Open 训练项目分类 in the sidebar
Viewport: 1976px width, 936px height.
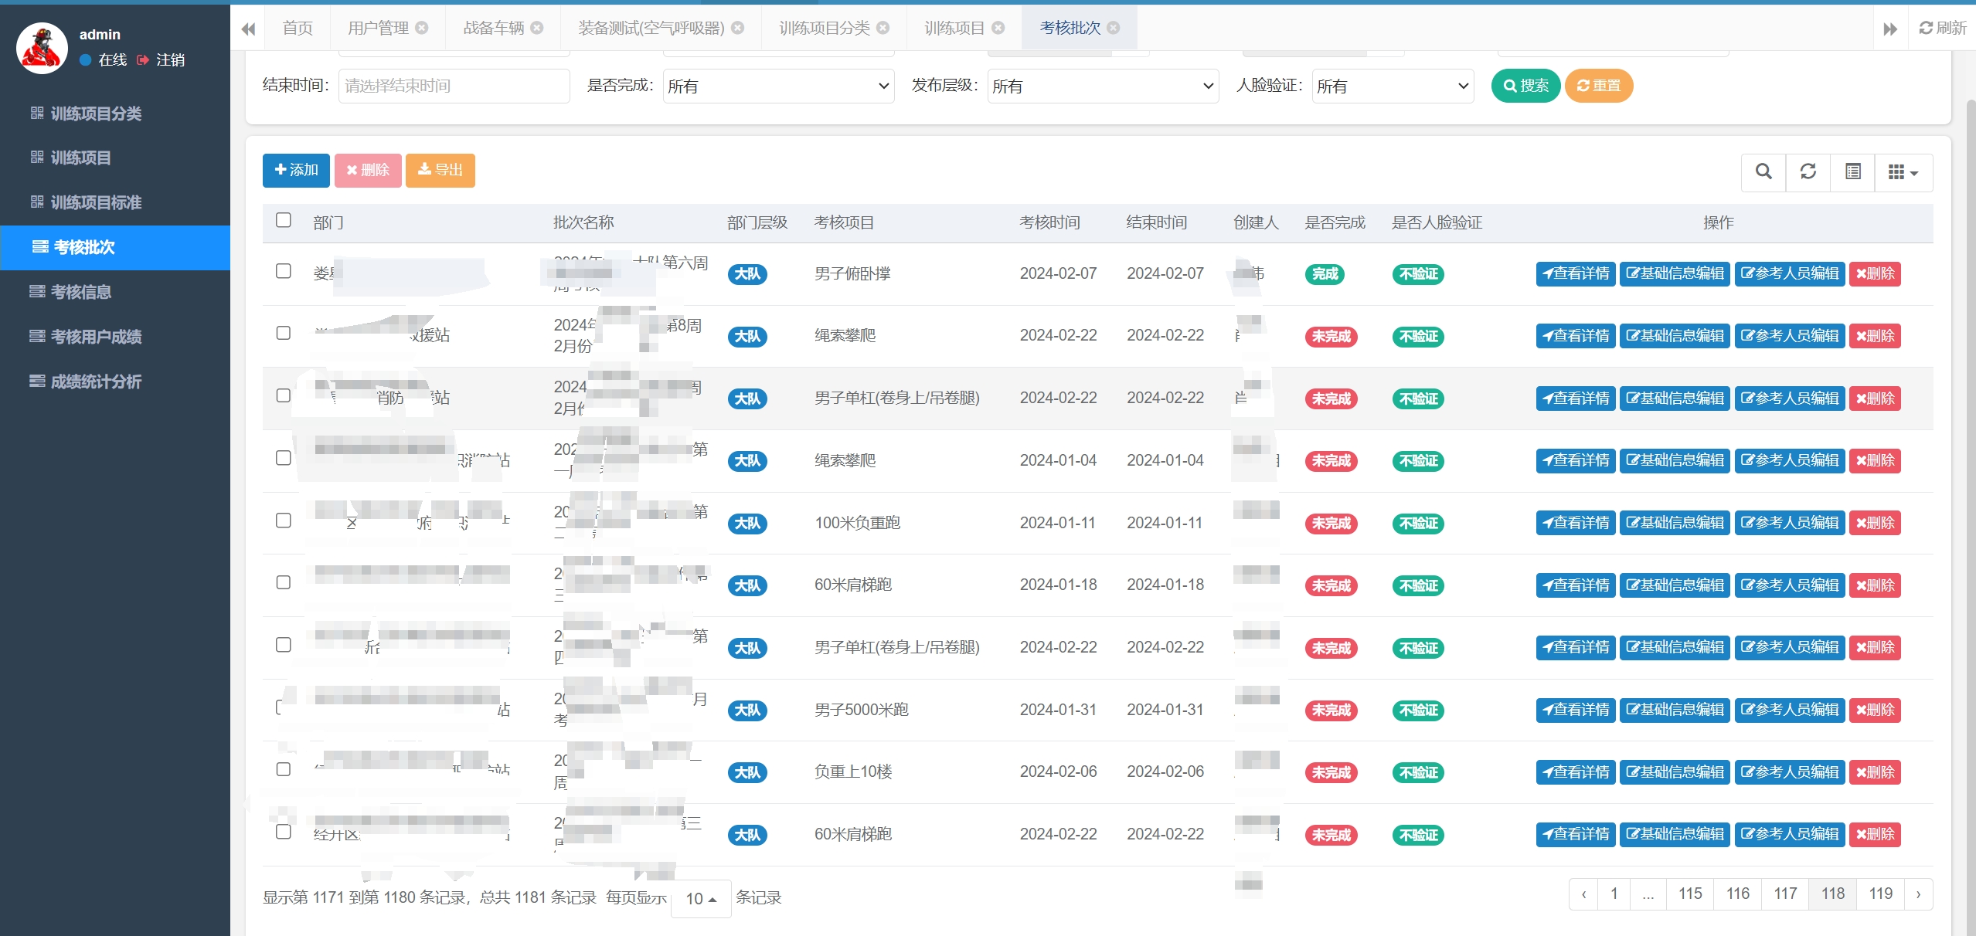click(115, 114)
